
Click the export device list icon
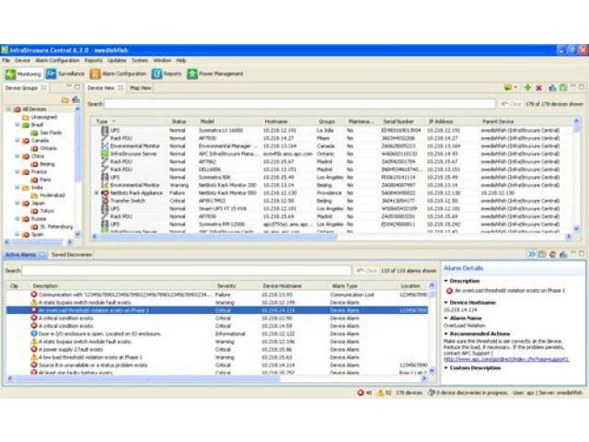click(563, 87)
